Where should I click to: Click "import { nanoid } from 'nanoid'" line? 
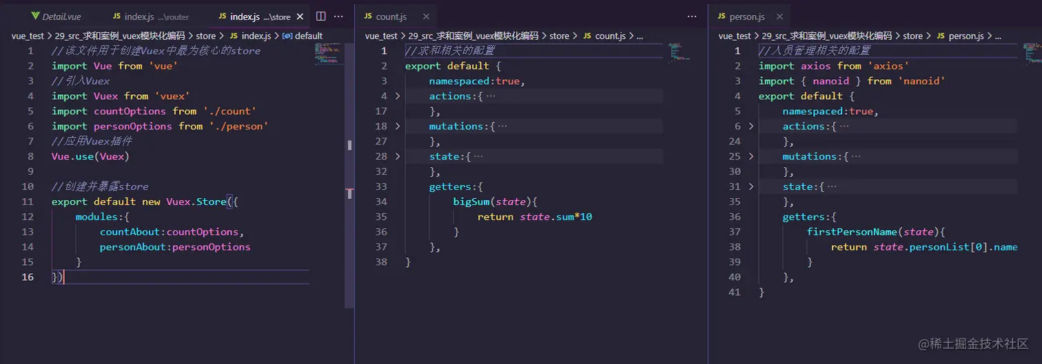852,81
